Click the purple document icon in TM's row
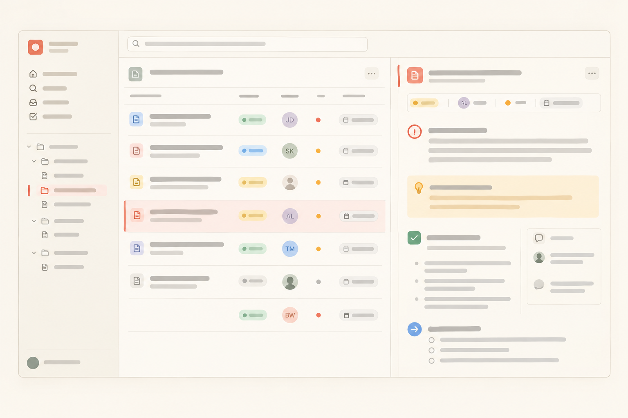This screenshot has width=628, height=418. (x=137, y=248)
